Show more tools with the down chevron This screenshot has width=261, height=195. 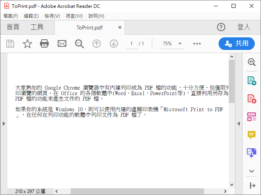point(252,171)
